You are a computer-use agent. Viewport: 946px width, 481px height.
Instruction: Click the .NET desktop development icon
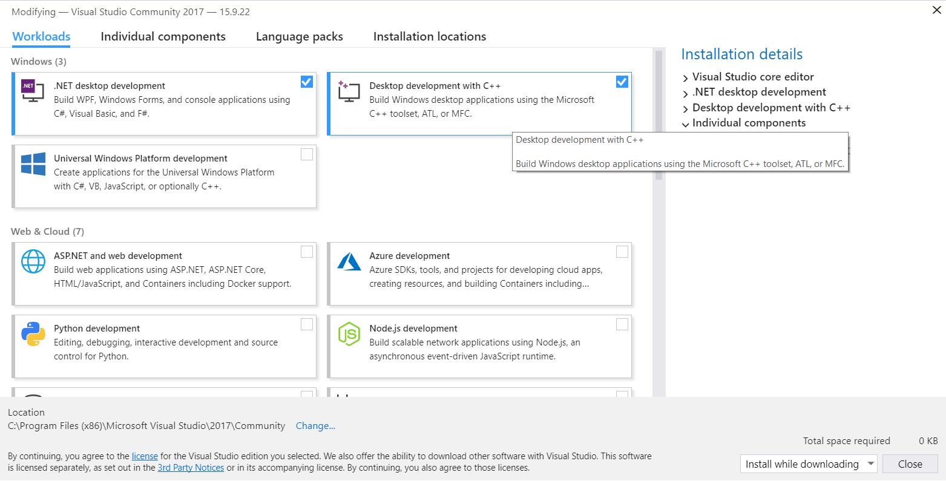(x=33, y=91)
